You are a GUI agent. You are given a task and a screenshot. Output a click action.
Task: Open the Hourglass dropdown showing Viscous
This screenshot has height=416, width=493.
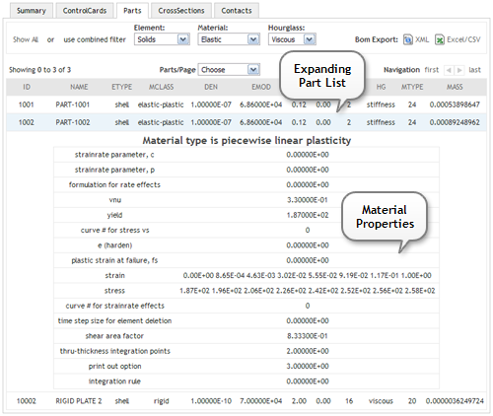292,39
